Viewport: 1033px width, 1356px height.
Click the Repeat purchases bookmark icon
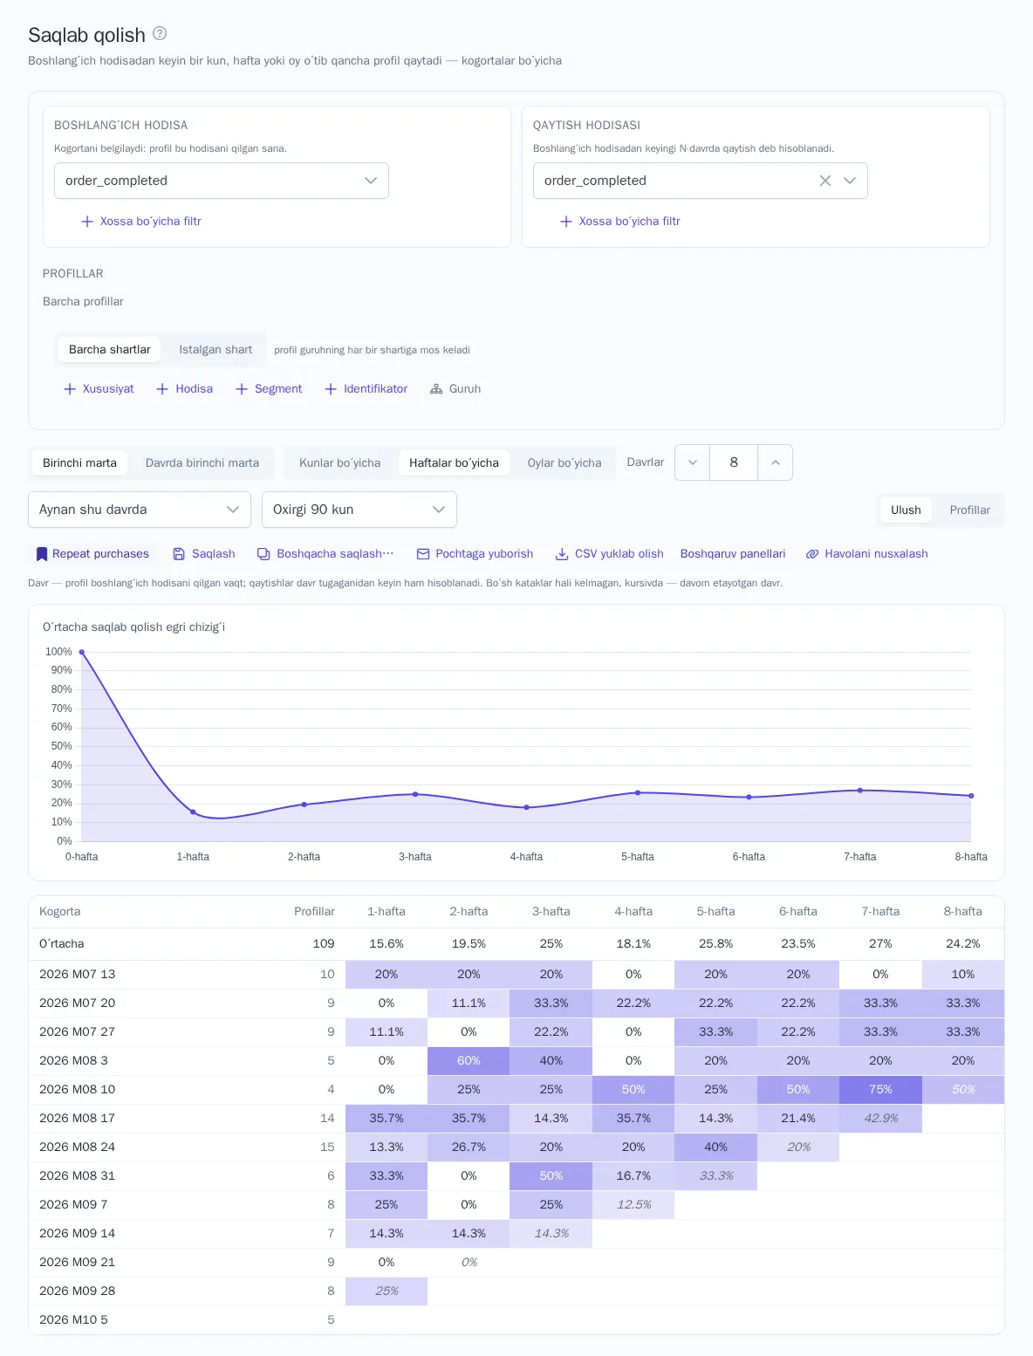(x=42, y=554)
